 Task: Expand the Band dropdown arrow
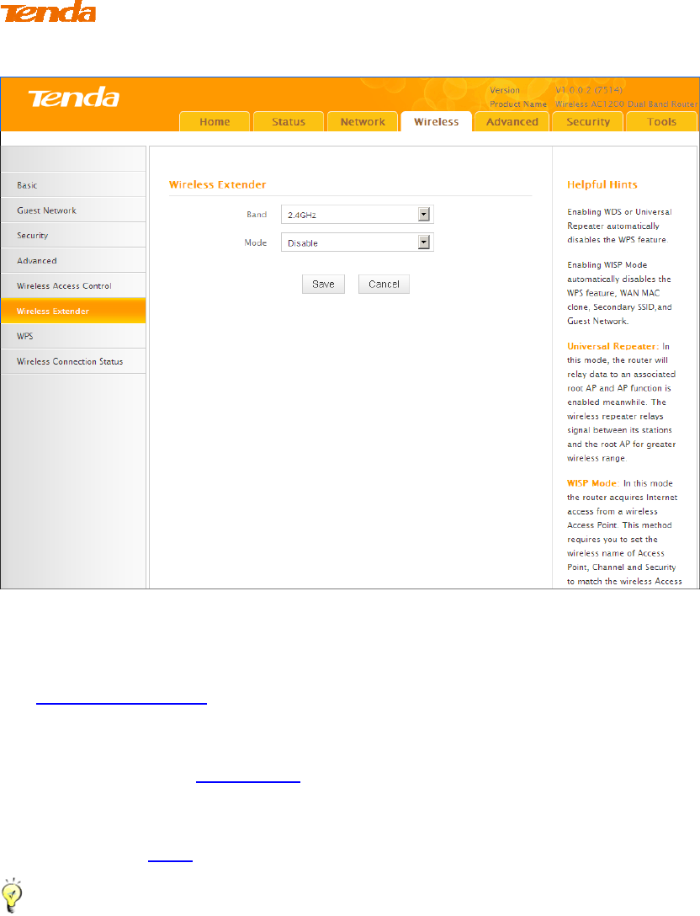(x=424, y=215)
